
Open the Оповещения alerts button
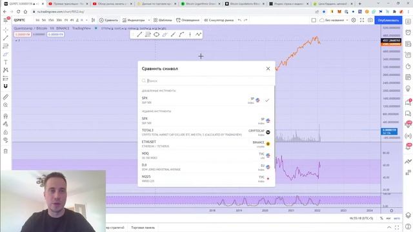pyautogui.click(x=188, y=20)
